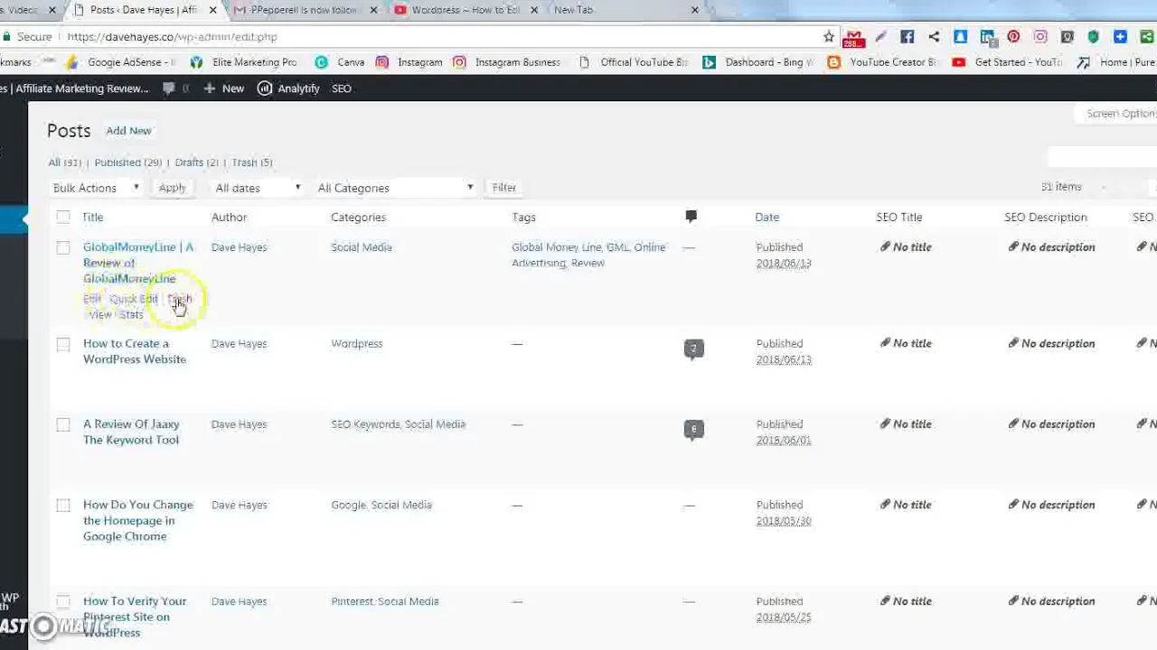Bookmark this page with the star icon
1157x650 pixels.
pyautogui.click(x=829, y=37)
